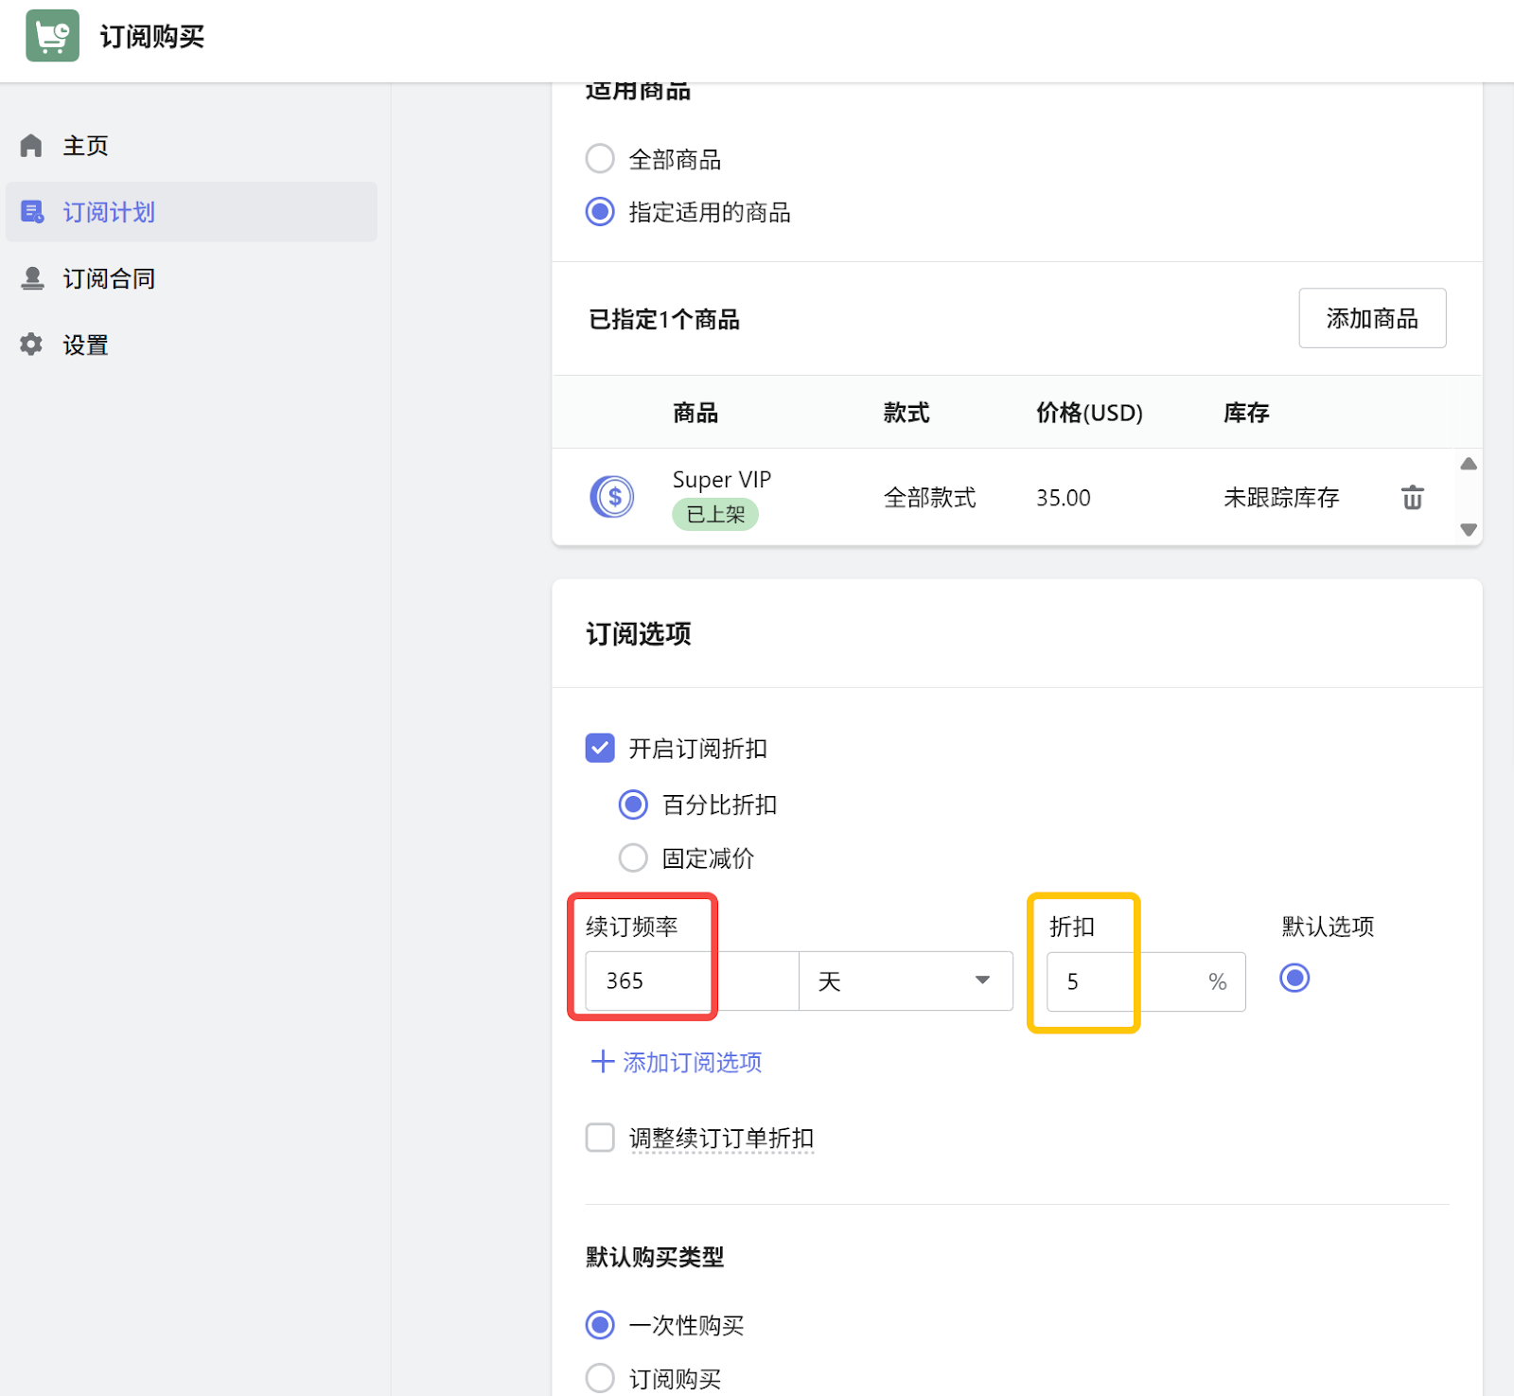Viewport: 1514px width, 1396px height.
Task: Click the 添加商品 button
Action: pyautogui.click(x=1371, y=319)
